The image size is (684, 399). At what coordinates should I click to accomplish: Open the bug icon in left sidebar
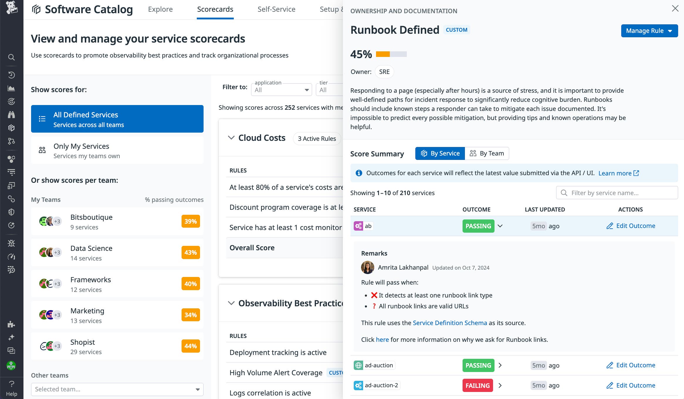coord(11,243)
